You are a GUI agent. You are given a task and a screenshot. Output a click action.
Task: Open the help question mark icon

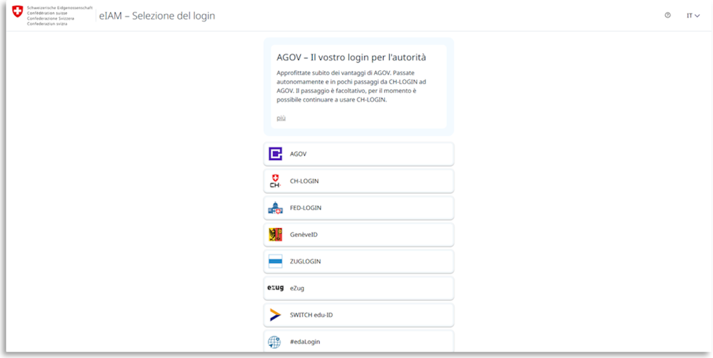668,15
